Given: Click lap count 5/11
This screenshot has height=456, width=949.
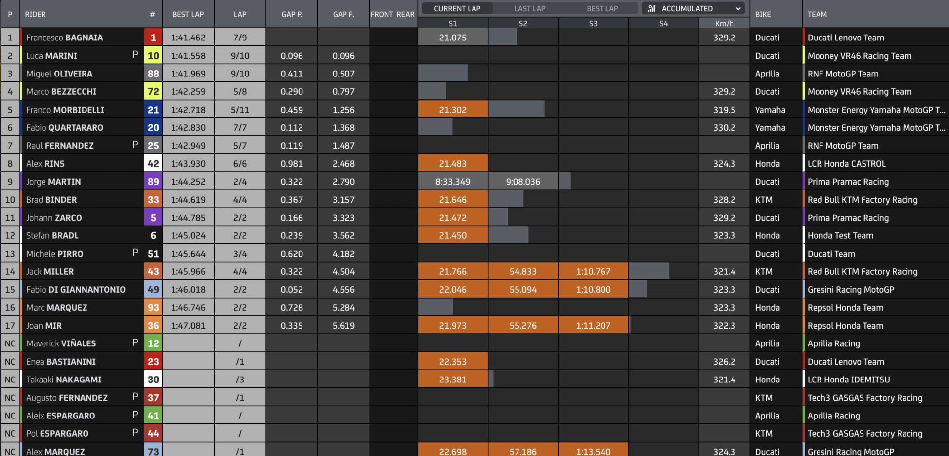Looking at the screenshot, I should [240, 110].
